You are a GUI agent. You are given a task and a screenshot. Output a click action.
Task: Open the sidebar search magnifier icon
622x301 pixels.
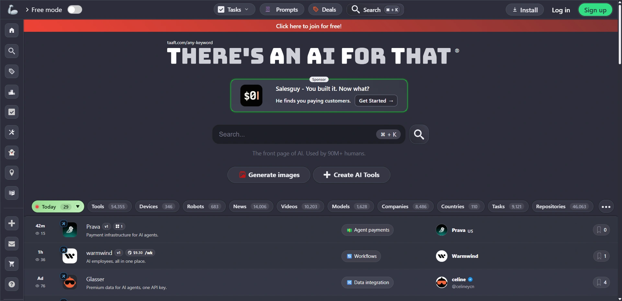coord(12,51)
